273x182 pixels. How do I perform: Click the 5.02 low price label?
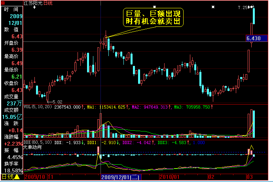point(57,102)
